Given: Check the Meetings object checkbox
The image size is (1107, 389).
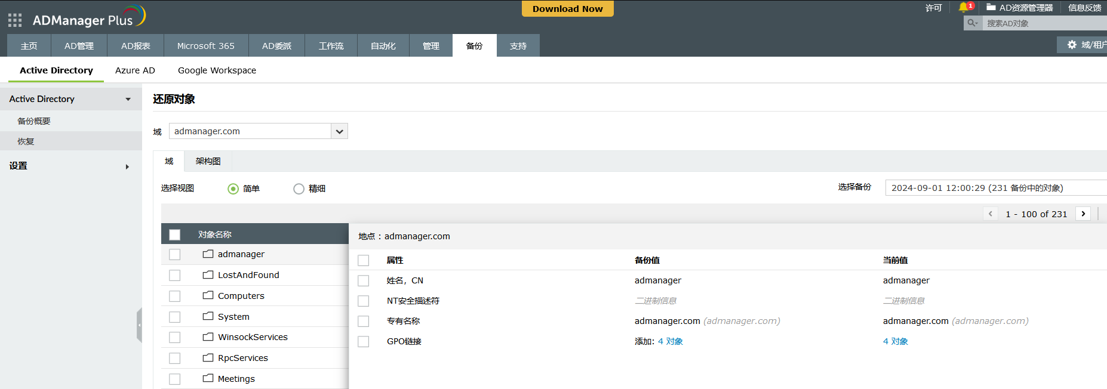Looking at the screenshot, I should click(x=175, y=379).
